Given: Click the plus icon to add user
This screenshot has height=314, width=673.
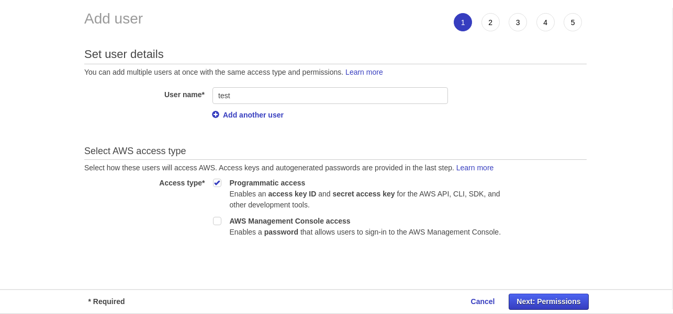Looking at the screenshot, I should [216, 114].
